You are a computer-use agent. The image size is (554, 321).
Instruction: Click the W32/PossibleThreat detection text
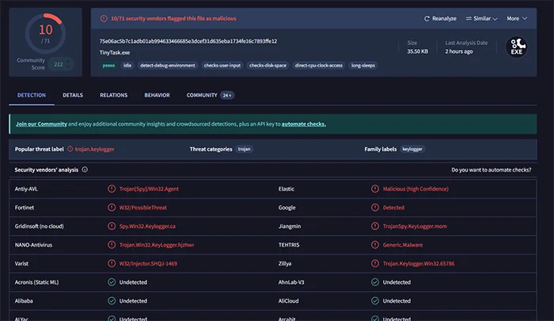coord(142,208)
